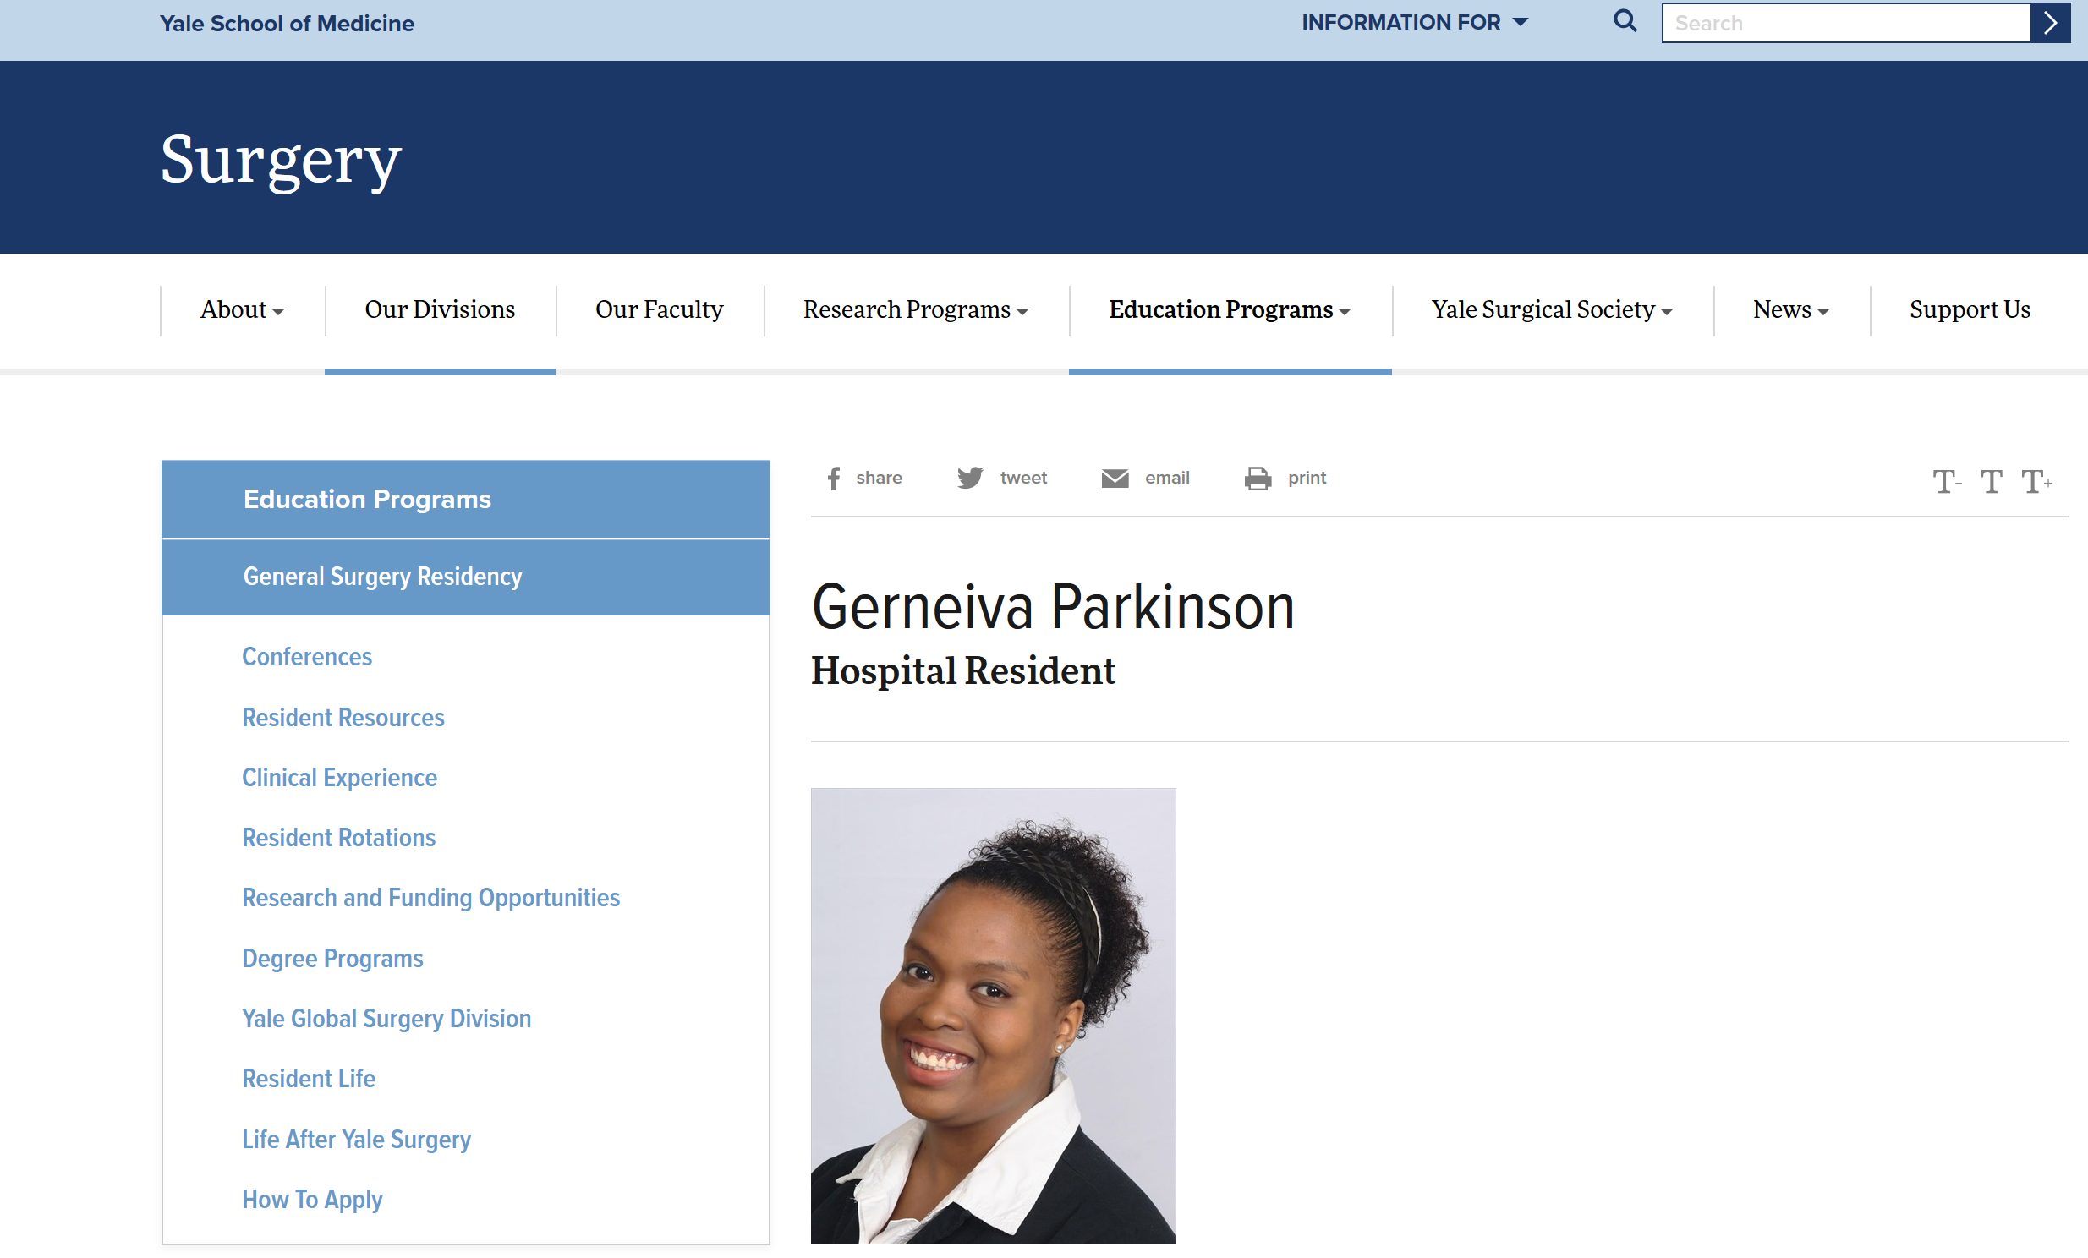Share page via Facebook icon
The width and height of the screenshot is (2088, 1258).
coord(834,478)
